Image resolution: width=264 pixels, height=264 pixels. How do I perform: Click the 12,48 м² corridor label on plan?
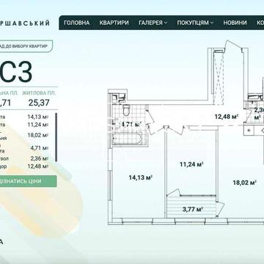227,117
